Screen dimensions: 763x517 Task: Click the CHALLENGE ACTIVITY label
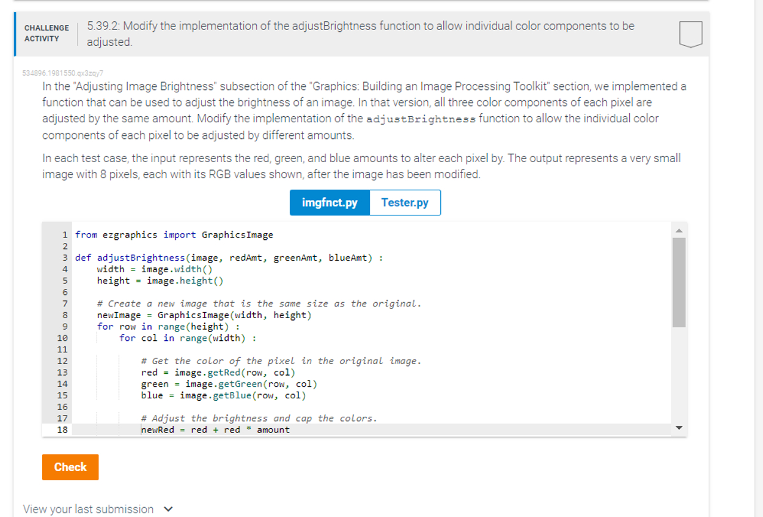point(46,34)
